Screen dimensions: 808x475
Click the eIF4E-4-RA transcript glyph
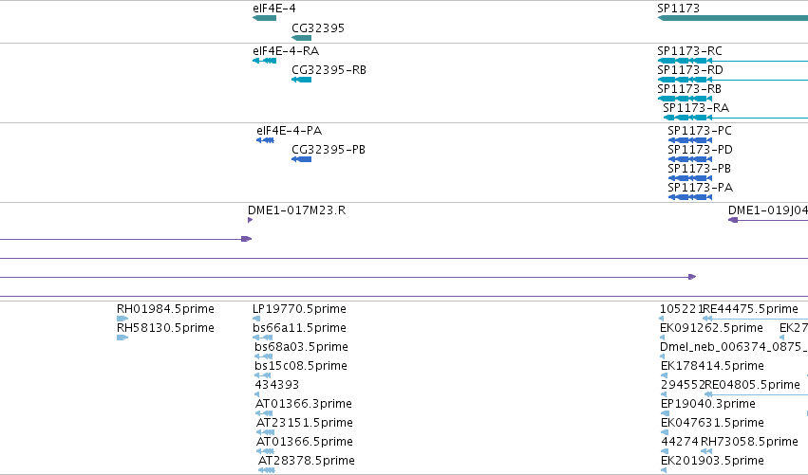264,61
